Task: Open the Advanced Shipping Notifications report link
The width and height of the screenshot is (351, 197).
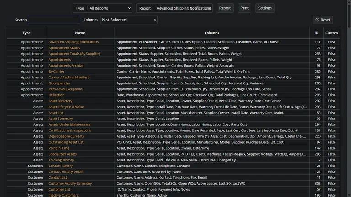Action: point(74,42)
